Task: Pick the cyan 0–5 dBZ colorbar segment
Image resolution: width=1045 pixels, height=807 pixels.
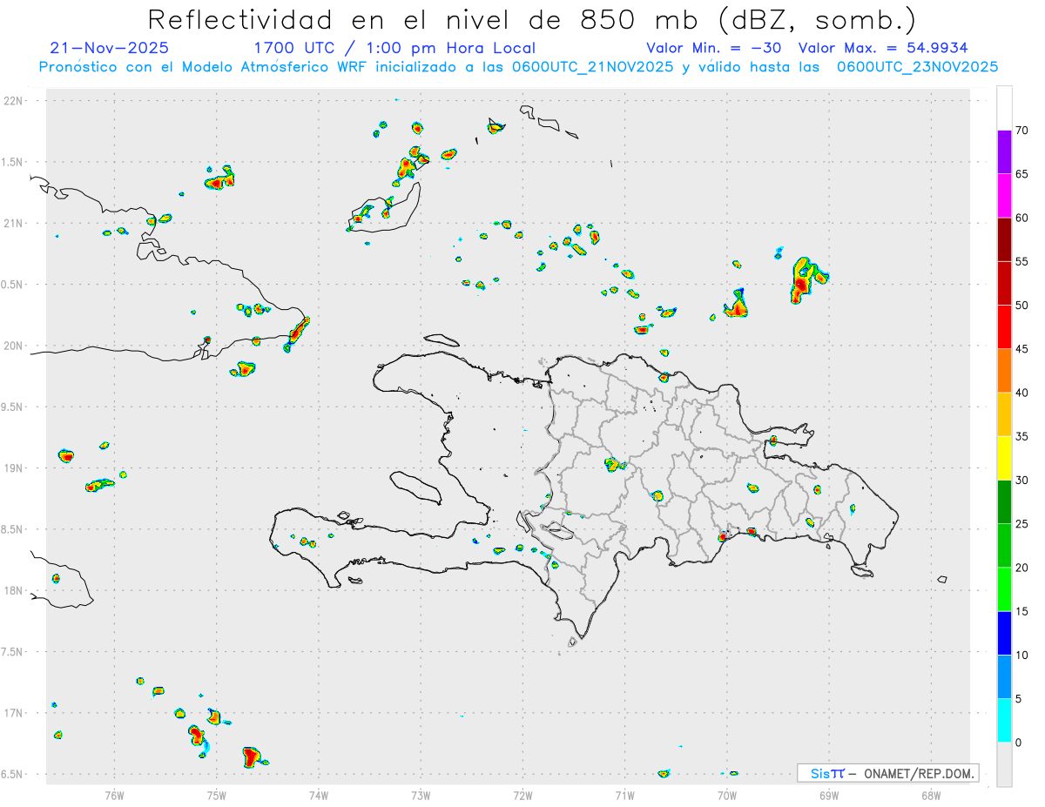Action: (1004, 721)
